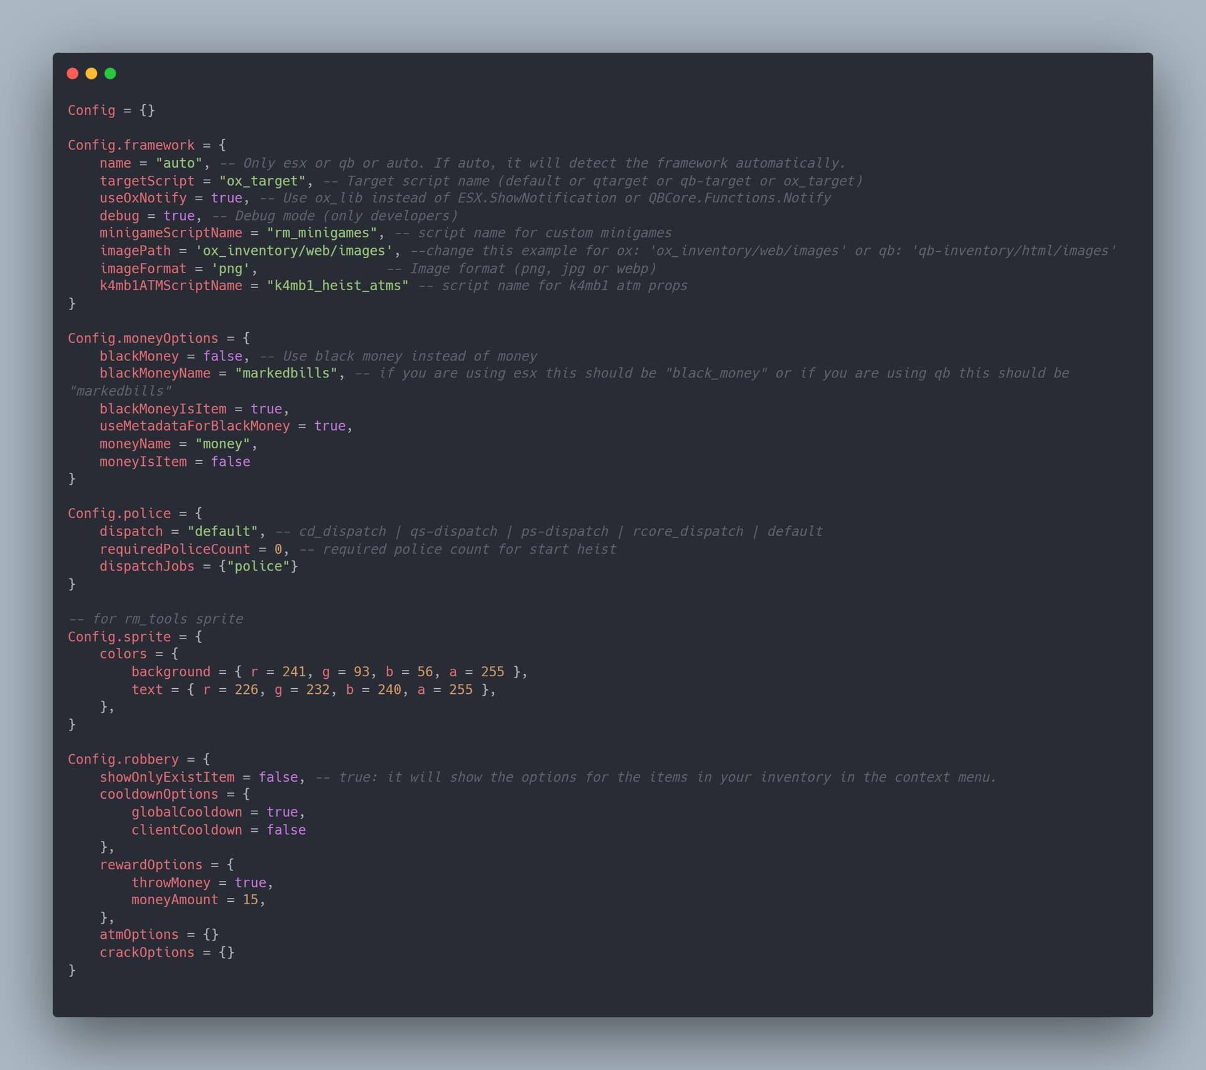Click the 'crackOptions' key
The image size is (1206, 1070).
coord(147,953)
